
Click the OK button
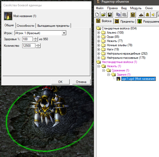[x=61, y=82]
